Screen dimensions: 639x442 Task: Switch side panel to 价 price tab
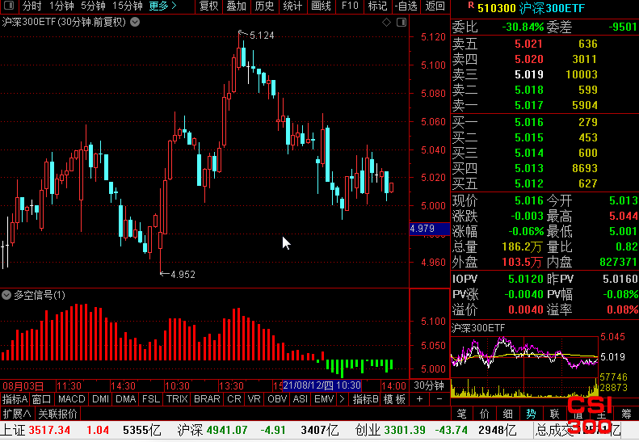(485, 414)
